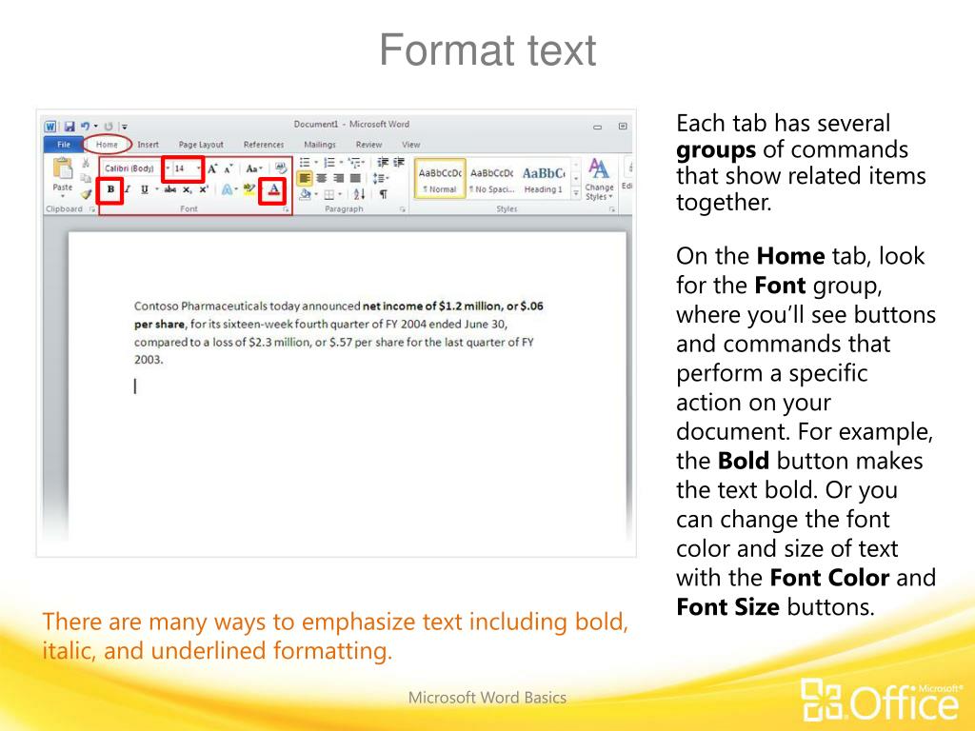Toggle Italic formatting button
The image size is (975, 731).
point(128,189)
